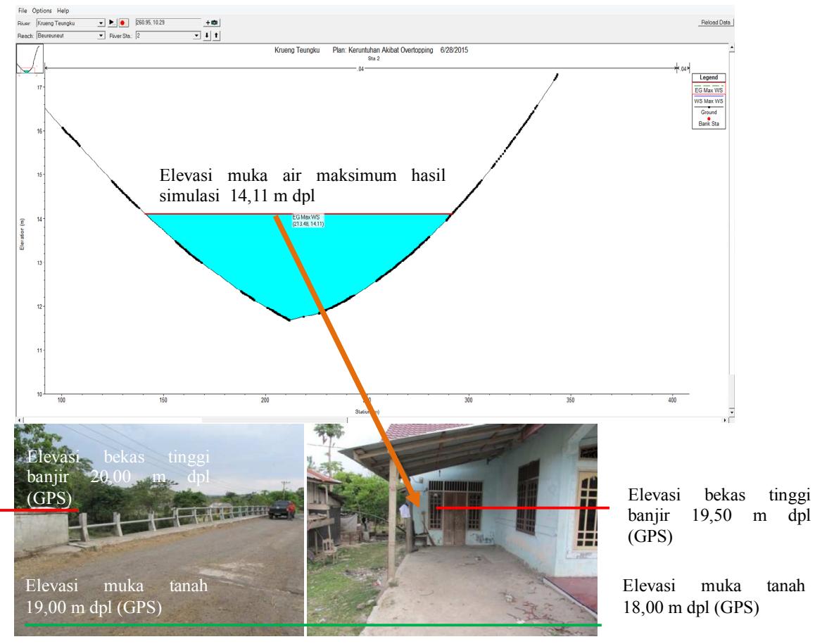Click the EG Max WS legend entry
Image resolution: width=815 pixels, height=644 pixels.
click(x=709, y=89)
